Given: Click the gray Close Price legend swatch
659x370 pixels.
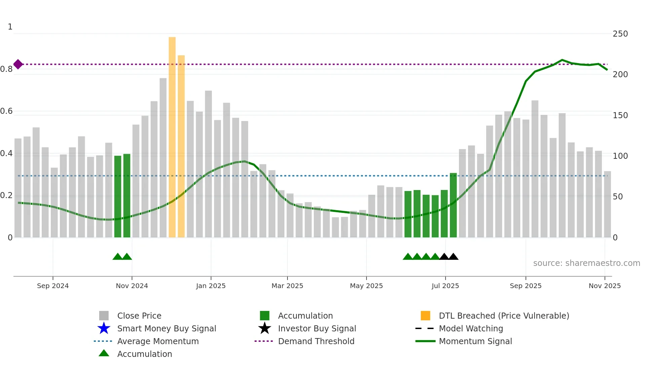Looking at the screenshot, I should pos(104,316).
